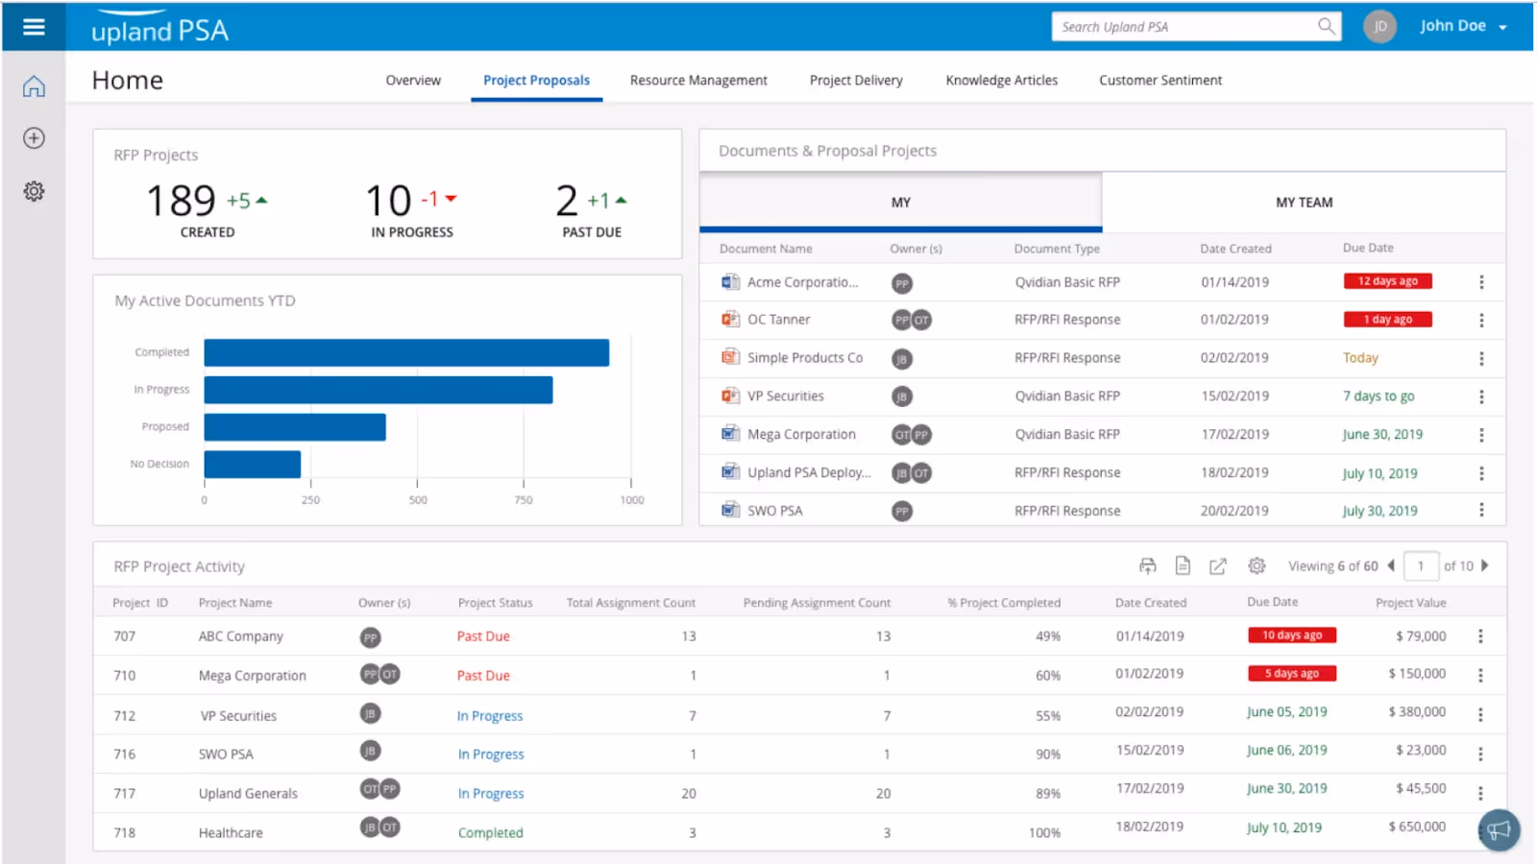Viewport: 1537px width, 864px height.
Task: Open the Mega Corporation document
Action: point(801,435)
